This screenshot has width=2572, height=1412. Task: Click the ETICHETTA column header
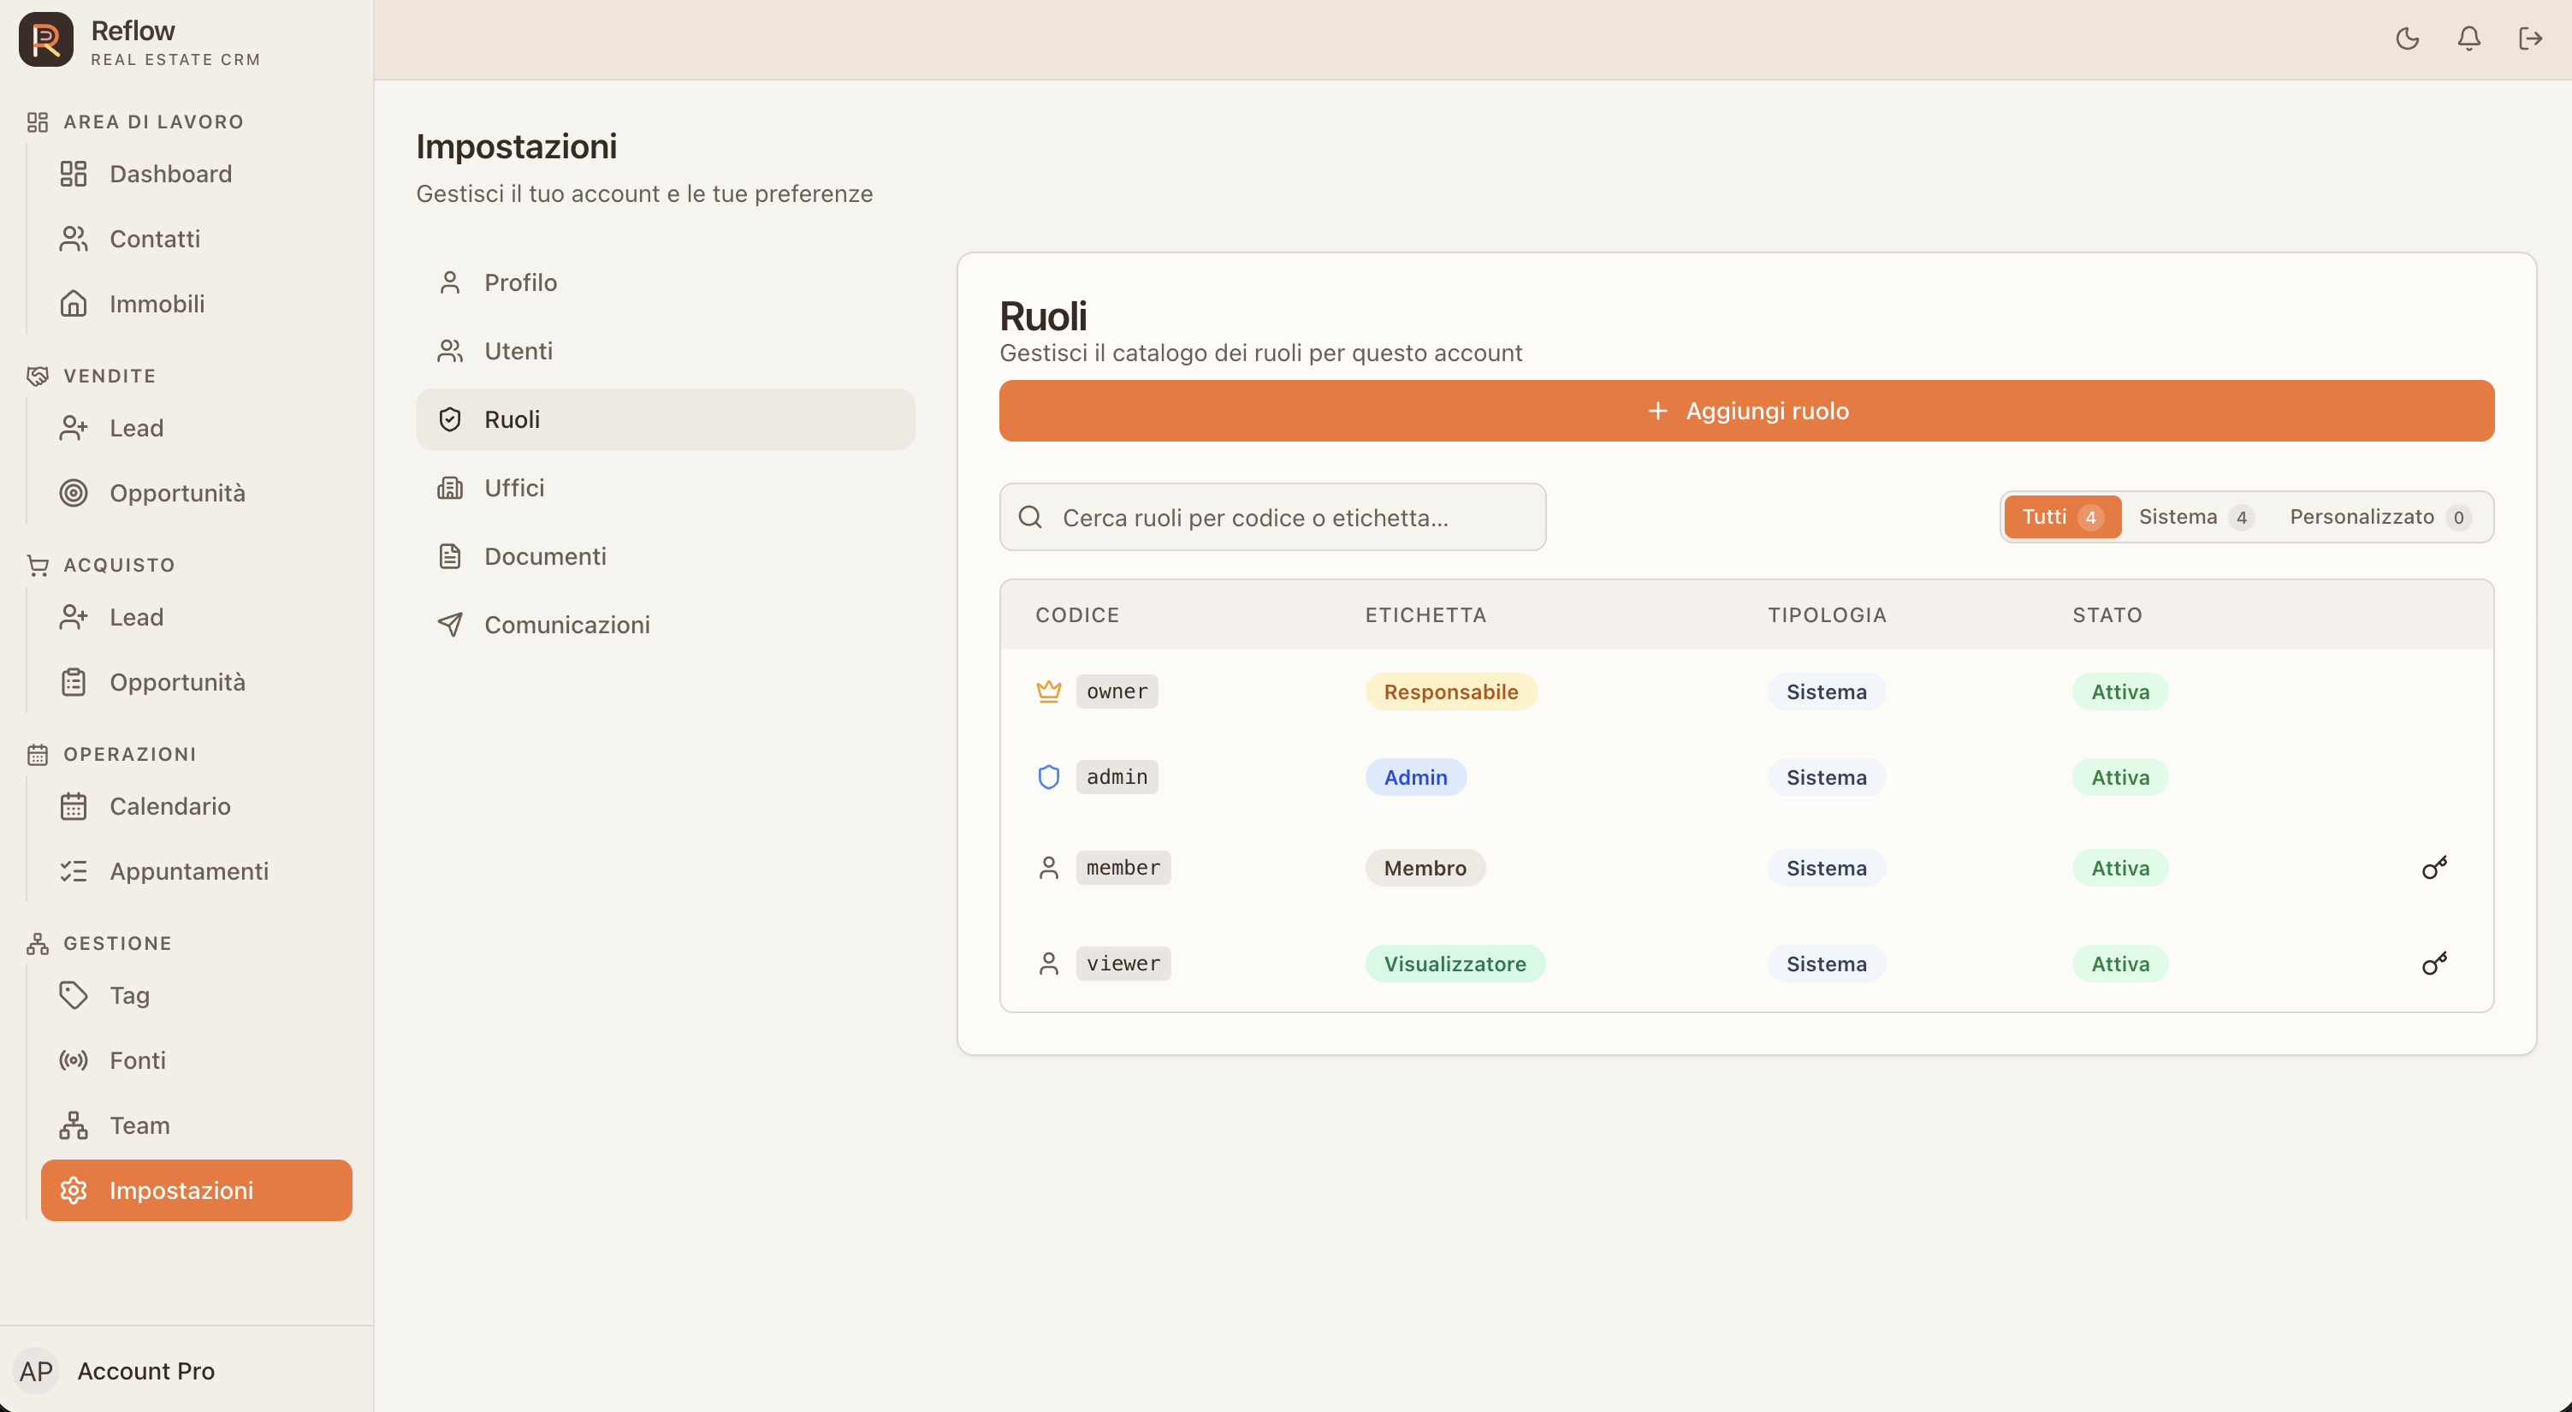[x=1425, y=615]
